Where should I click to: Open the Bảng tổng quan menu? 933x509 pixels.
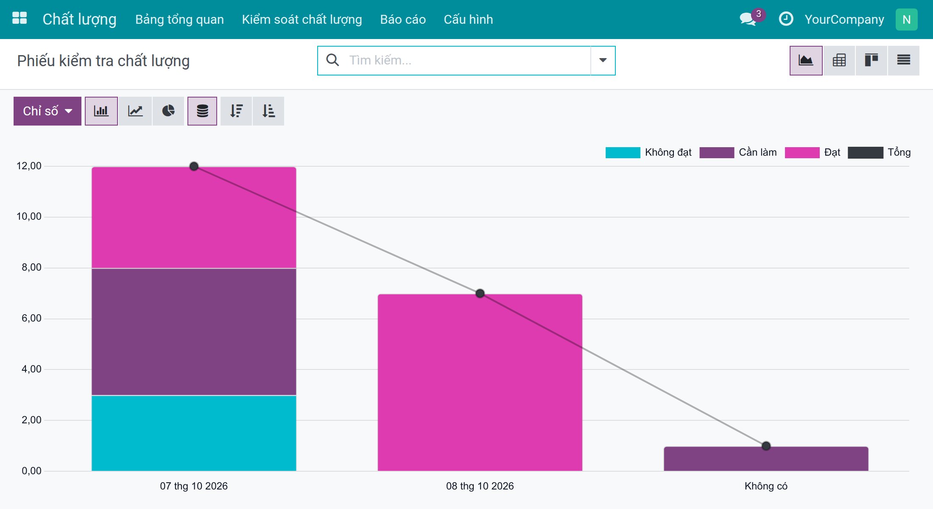pyautogui.click(x=179, y=20)
